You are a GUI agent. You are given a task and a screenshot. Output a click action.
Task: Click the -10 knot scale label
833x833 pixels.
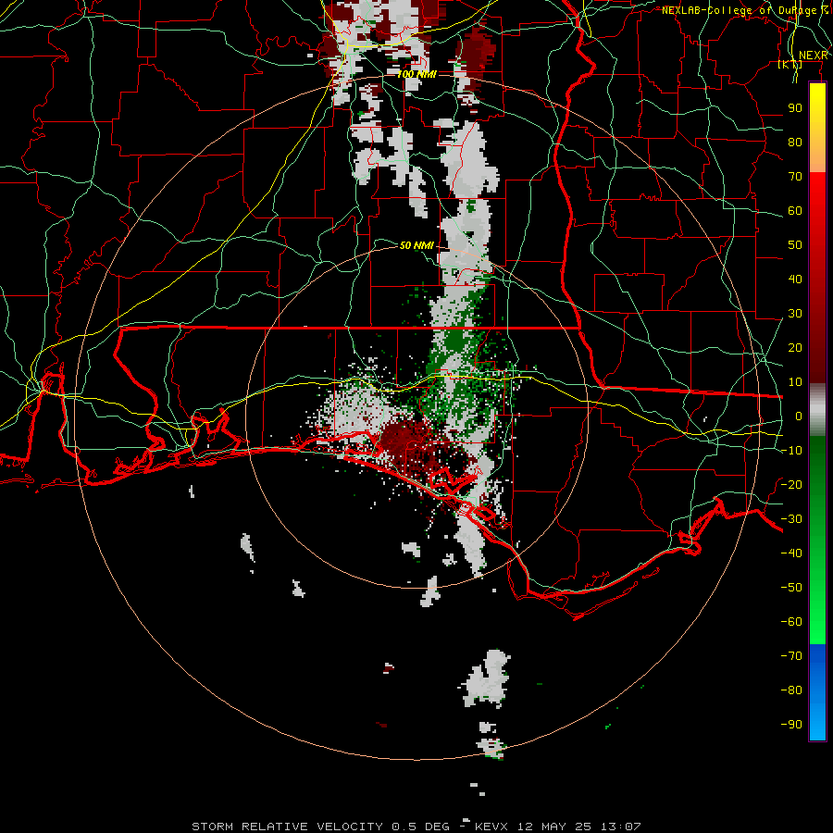(x=791, y=451)
